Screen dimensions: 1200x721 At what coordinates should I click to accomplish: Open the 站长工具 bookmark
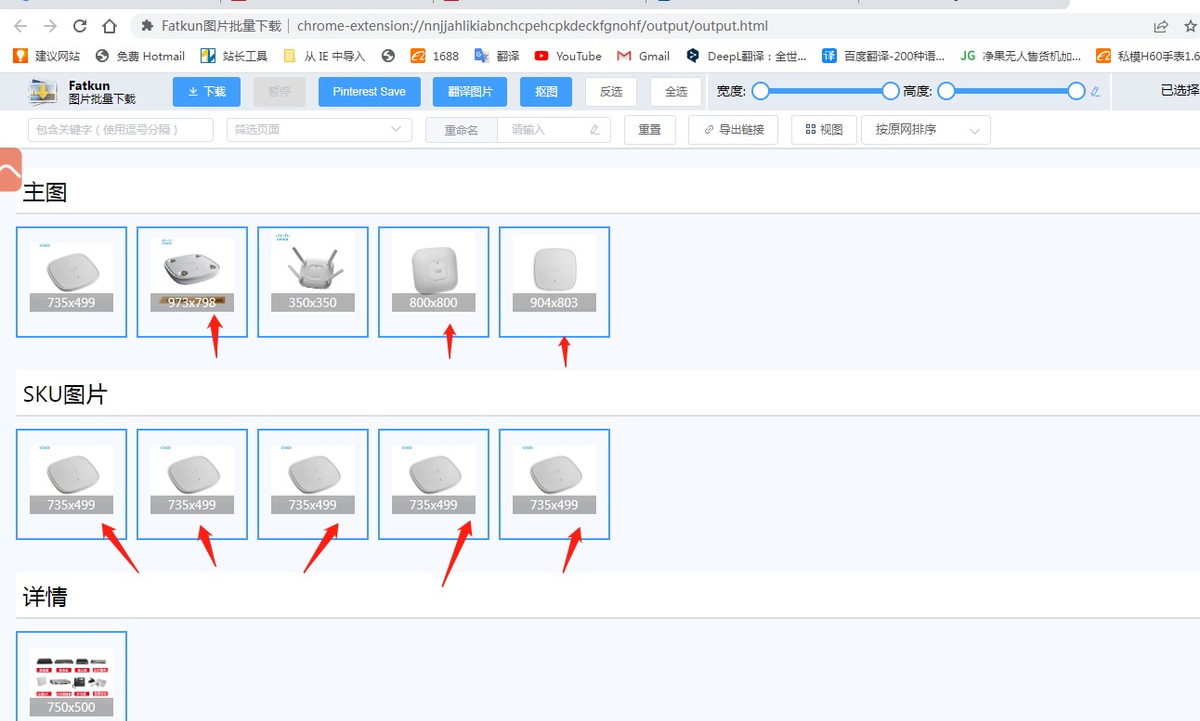234,56
